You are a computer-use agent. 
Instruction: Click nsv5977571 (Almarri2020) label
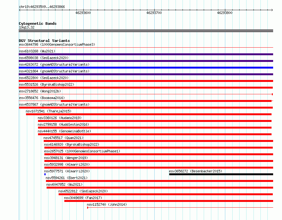point(67,171)
